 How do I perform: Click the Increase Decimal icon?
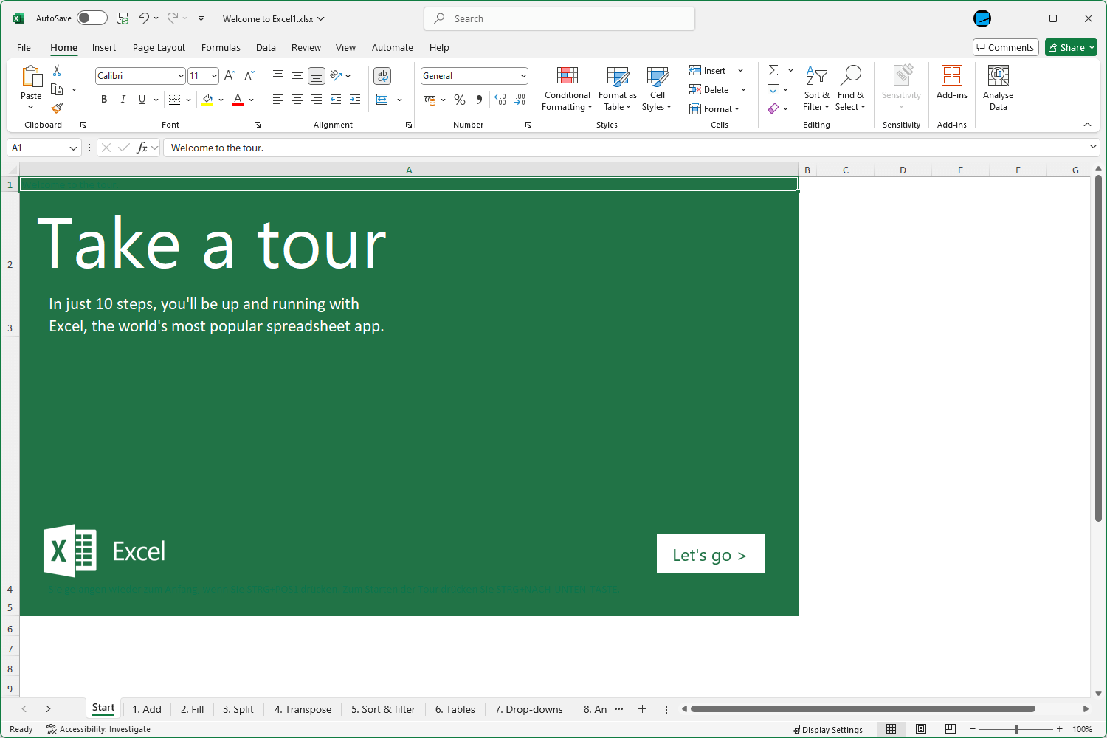(x=500, y=100)
